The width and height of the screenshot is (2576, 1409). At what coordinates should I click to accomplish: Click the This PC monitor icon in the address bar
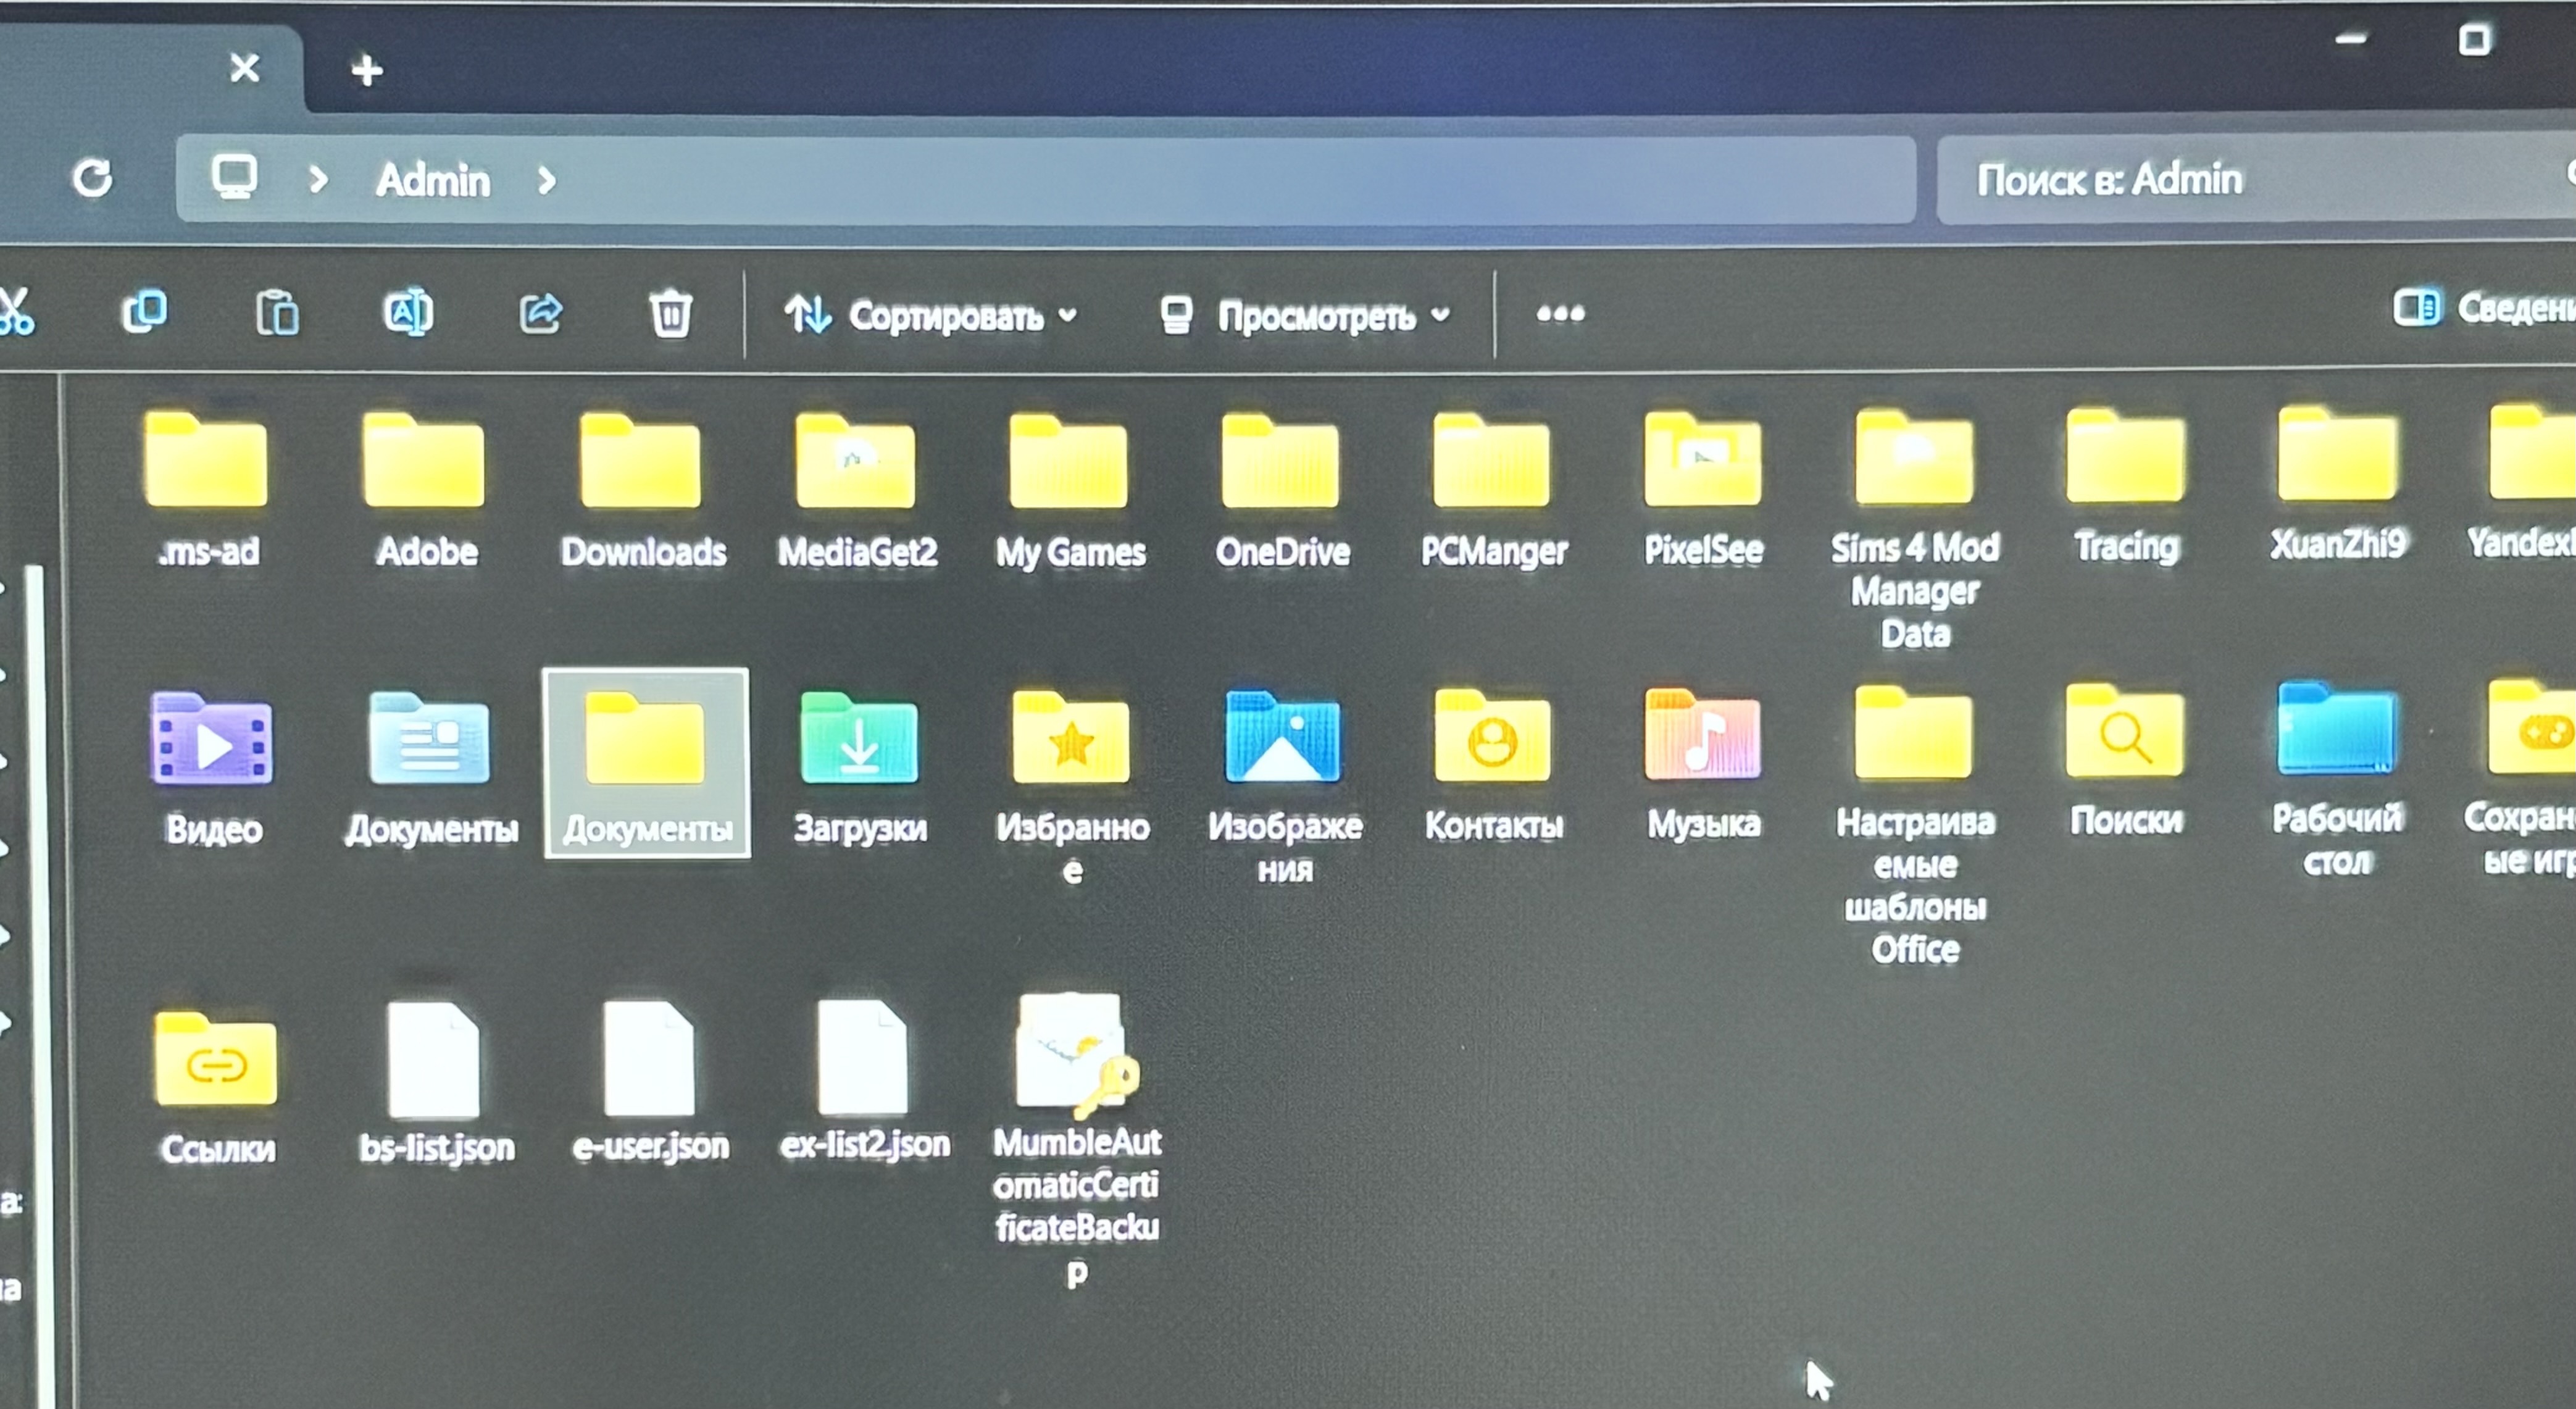coord(234,178)
